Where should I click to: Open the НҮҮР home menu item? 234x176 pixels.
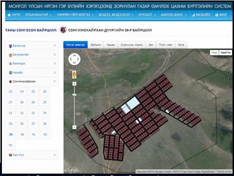coord(14,15)
